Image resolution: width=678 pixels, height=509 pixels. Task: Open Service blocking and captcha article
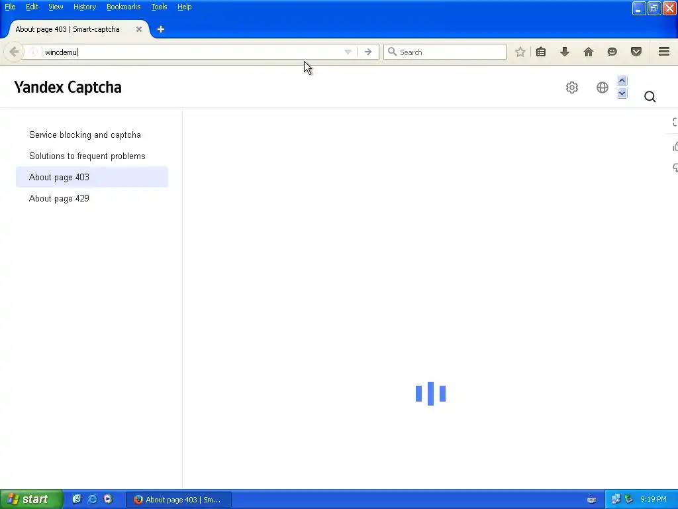tap(85, 135)
